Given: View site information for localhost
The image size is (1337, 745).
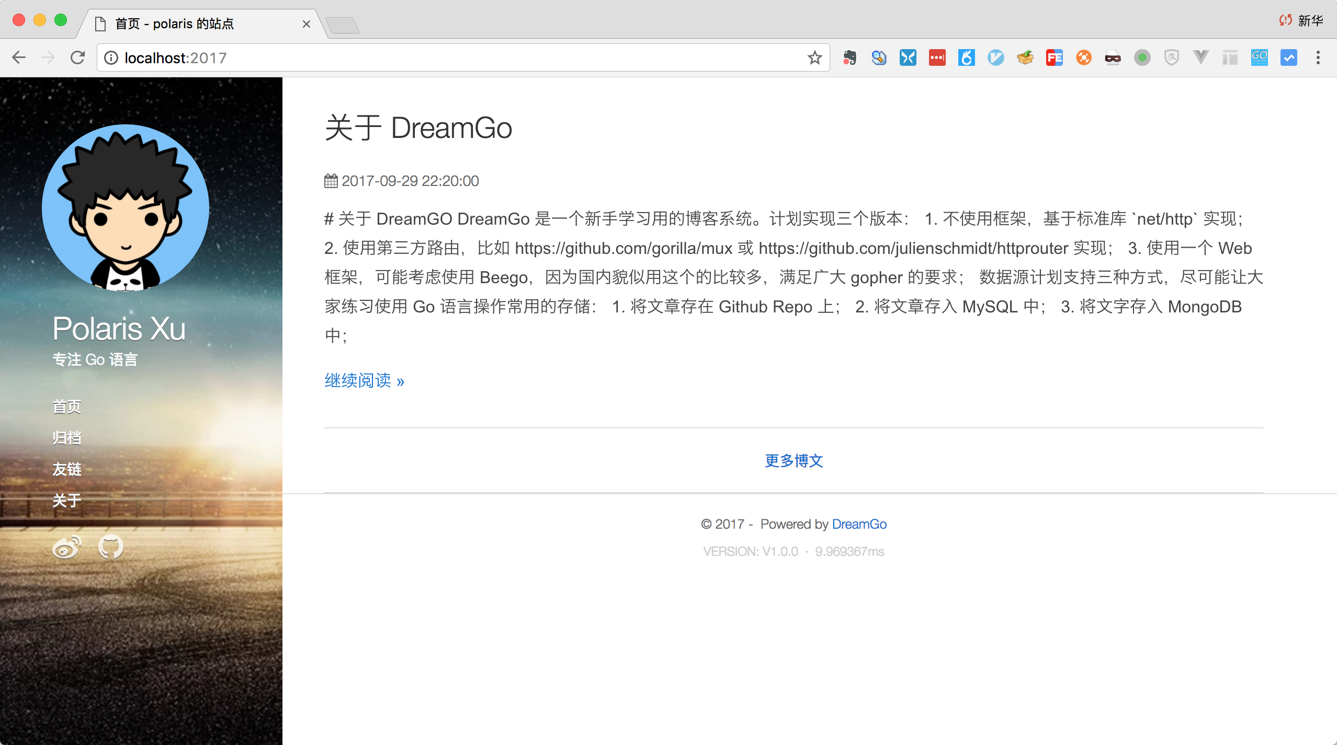Looking at the screenshot, I should tap(111, 57).
